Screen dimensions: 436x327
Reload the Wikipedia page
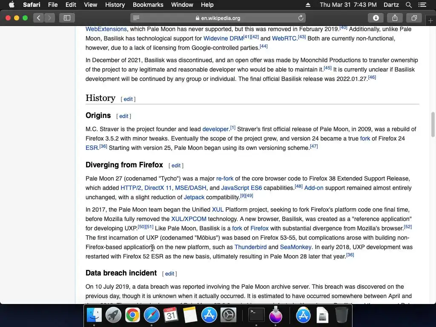coord(301,18)
